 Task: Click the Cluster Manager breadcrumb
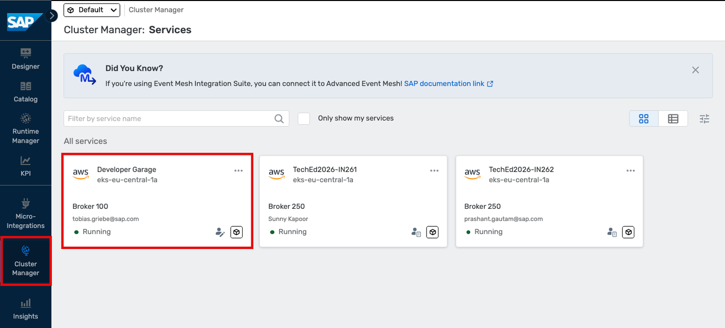[x=156, y=10]
